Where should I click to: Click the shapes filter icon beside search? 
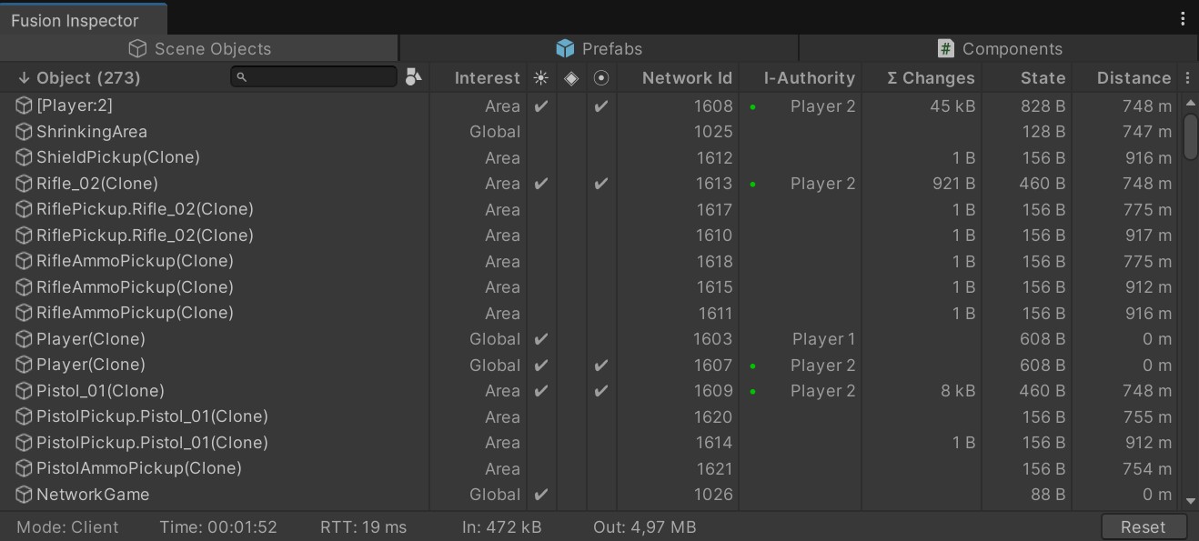[414, 77]
